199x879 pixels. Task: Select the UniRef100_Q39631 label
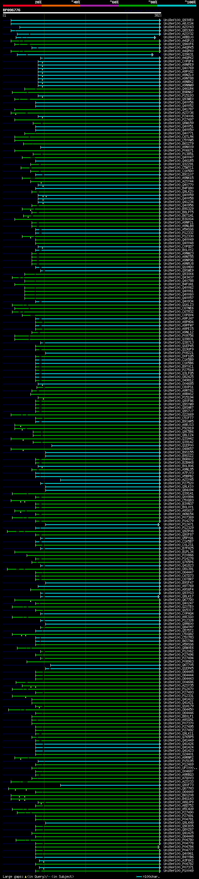pos(178,54)
